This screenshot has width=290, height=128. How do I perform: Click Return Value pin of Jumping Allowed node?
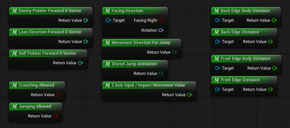click(55, 116)
